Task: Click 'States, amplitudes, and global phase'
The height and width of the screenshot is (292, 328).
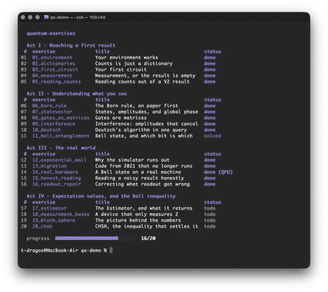Action: point(147,112)
